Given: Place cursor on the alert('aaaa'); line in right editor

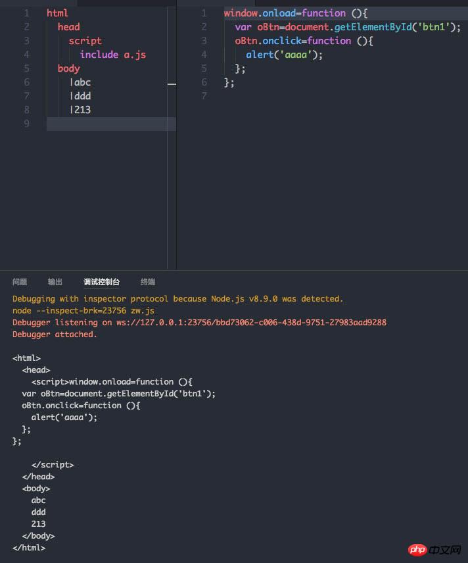Looking at the screenshot, I should point(284,55).
